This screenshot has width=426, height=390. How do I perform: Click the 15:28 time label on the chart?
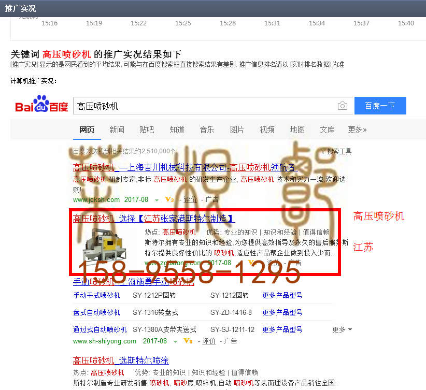coord(228,23)
